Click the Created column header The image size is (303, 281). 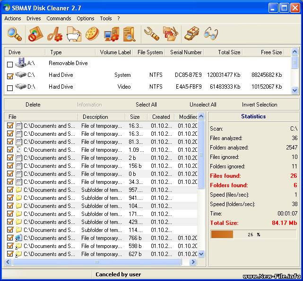[x=161, y=117]
